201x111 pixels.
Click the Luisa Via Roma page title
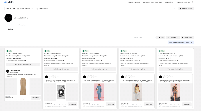21,18
